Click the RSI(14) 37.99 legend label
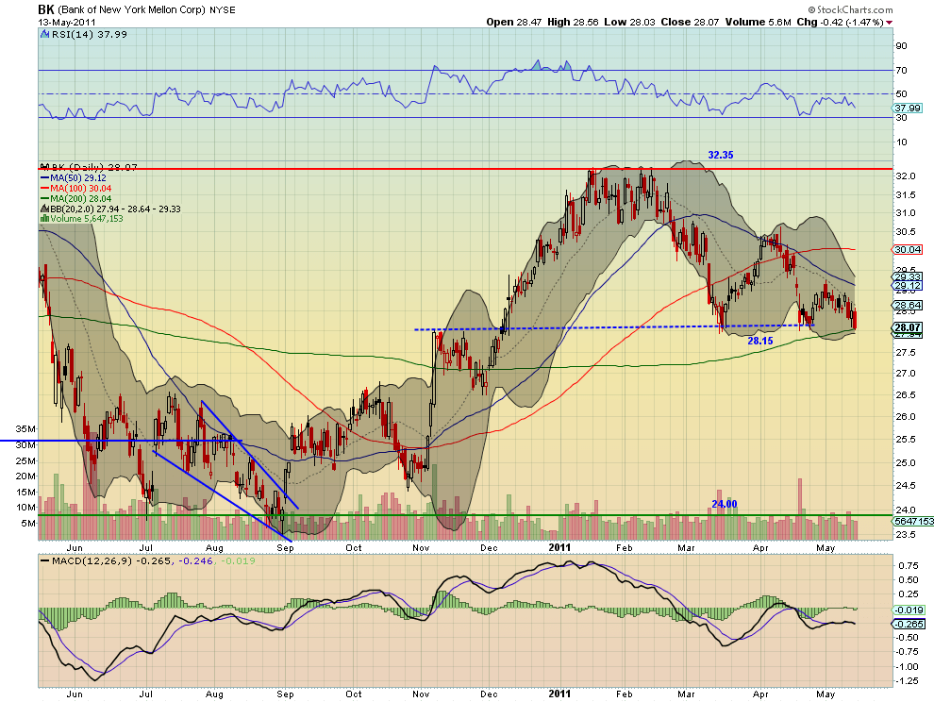934x702 pixels. point(90,35)
